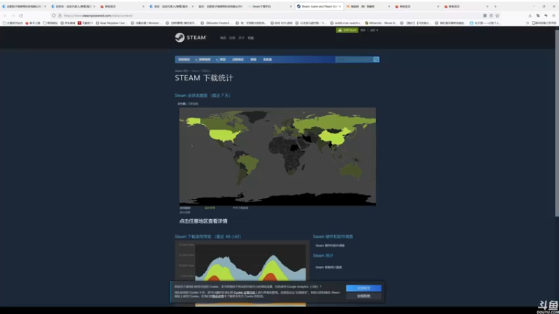This screenshot has height=314, width=559.
Task: Open 新闻 in the blue store bar
Action: (x=254, y=59)
